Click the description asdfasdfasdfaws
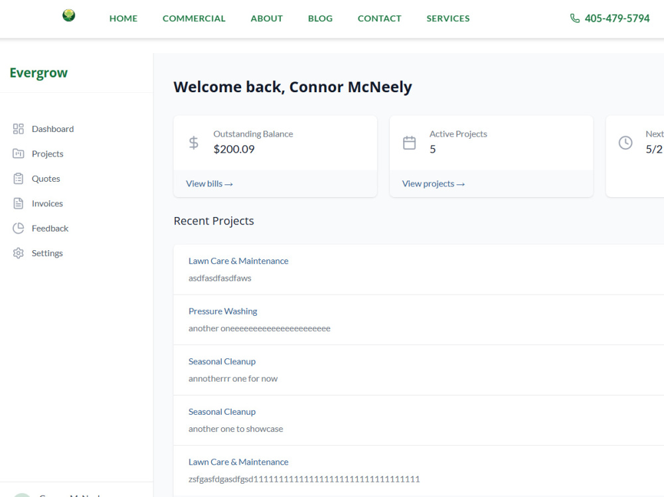The image size is (664, 497). (220, 278)
